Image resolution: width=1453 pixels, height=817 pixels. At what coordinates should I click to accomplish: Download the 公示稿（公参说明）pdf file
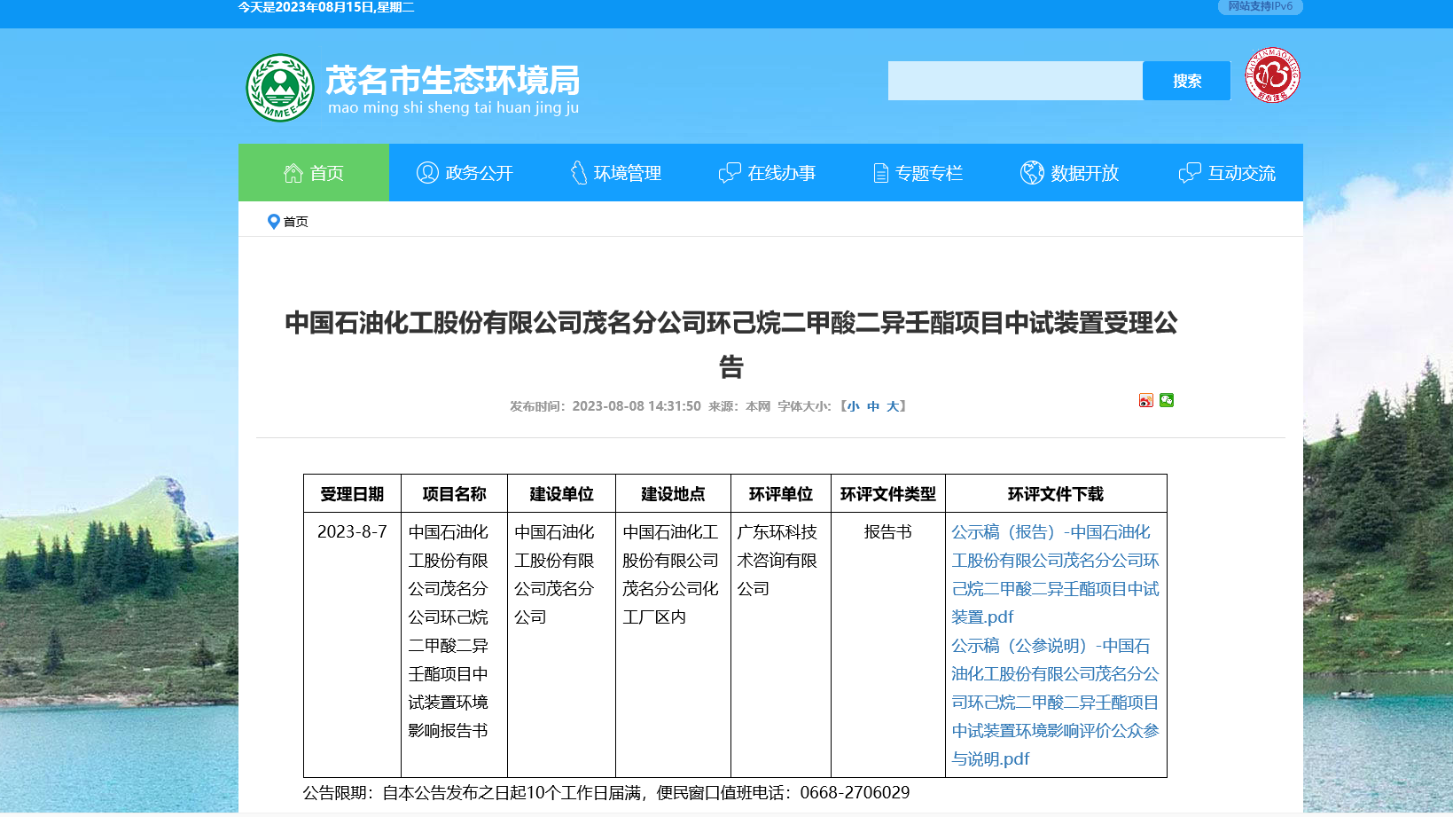[x=1055, y=702]
